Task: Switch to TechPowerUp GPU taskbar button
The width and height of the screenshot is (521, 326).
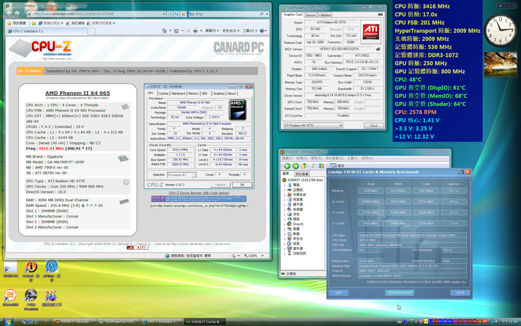Action: (x=117, y=322)
